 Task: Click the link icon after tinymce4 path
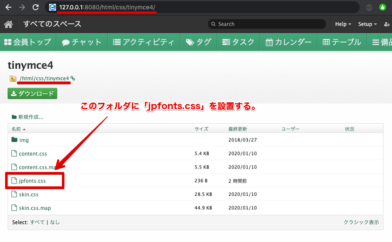pyautogui.click(x=73, y=78)
